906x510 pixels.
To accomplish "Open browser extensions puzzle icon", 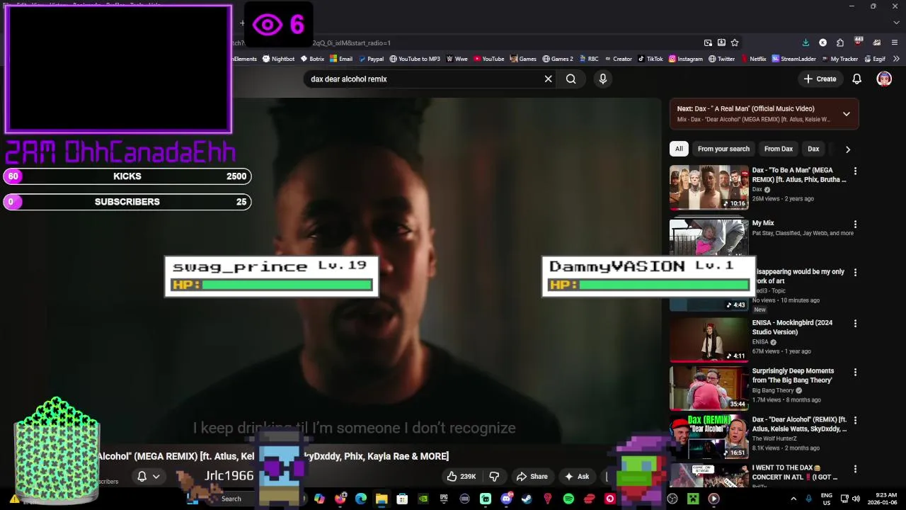I will 839,42.
